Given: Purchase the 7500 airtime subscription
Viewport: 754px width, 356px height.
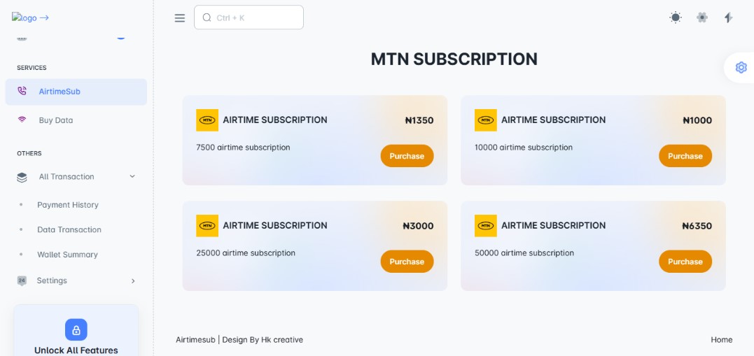Looking at the screenshot, I should 407,156.
